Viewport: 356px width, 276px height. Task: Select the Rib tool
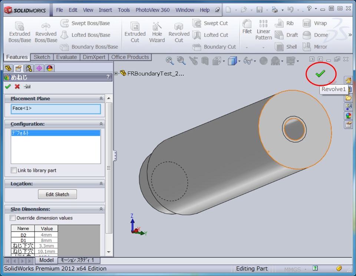(x=284, y=23)
